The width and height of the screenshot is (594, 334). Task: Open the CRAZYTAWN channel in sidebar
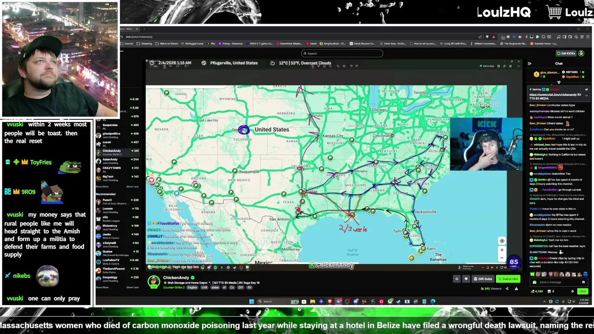(117, 169)
